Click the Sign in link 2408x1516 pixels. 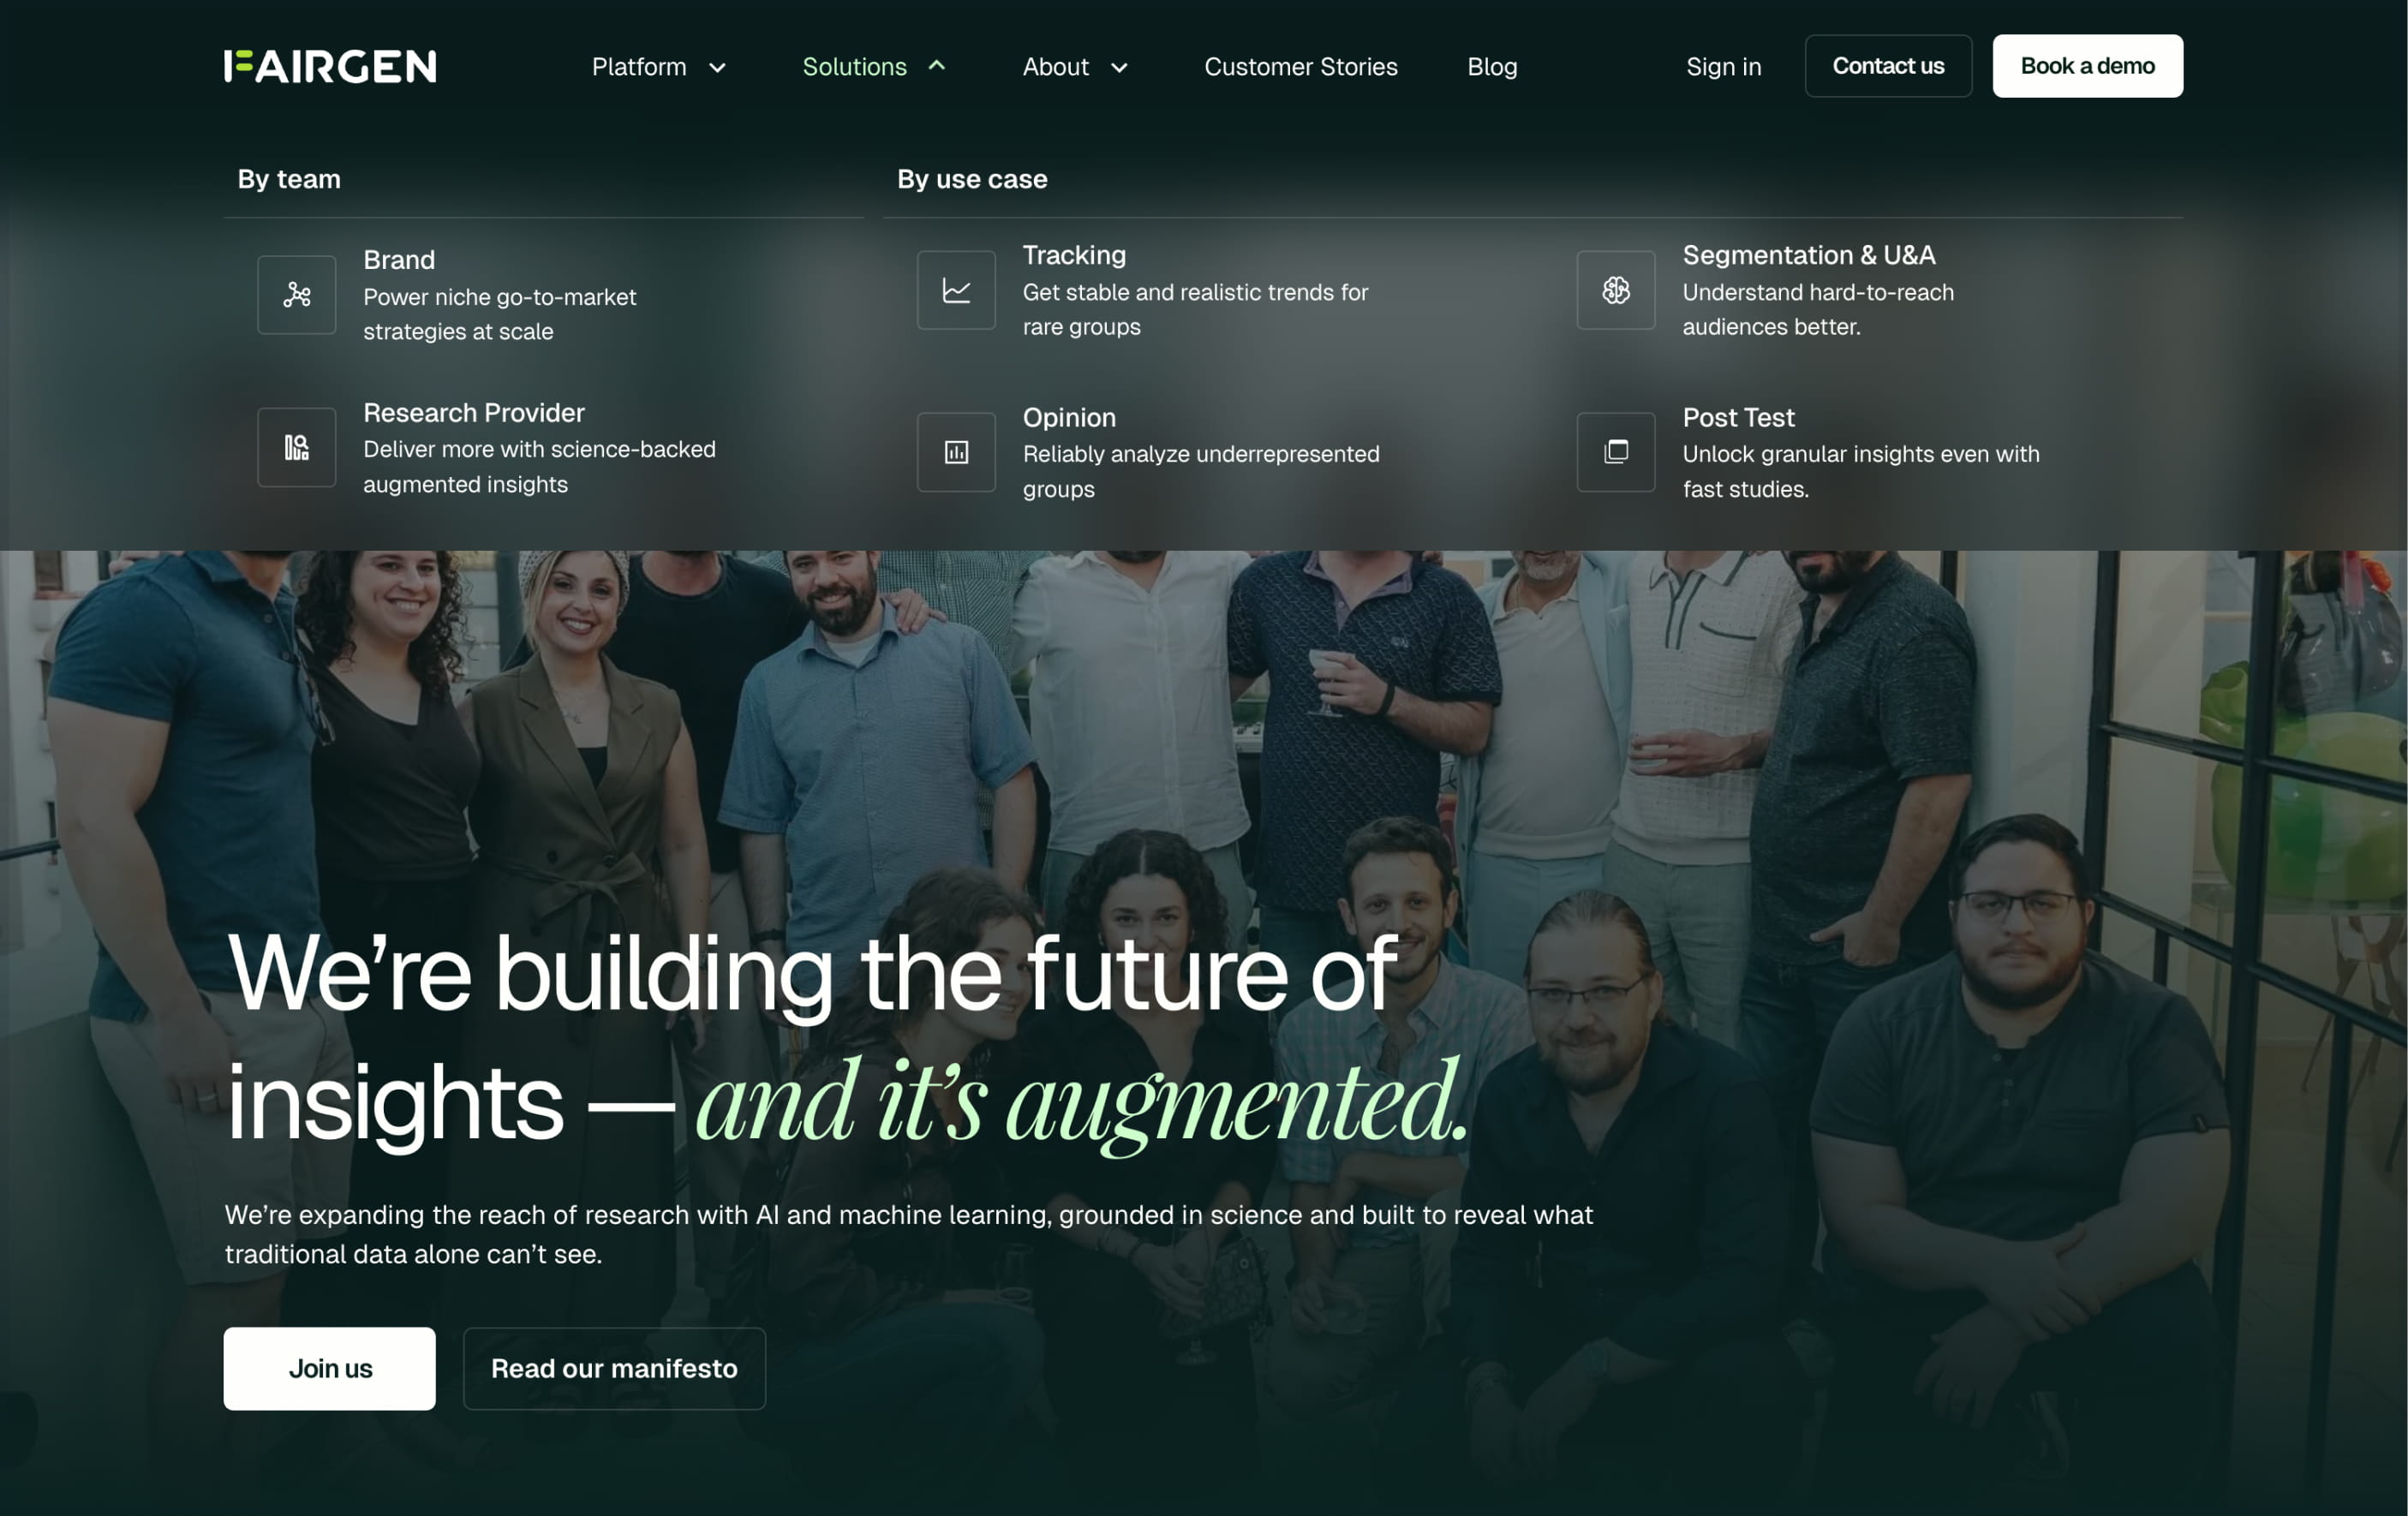(1723, 67)
